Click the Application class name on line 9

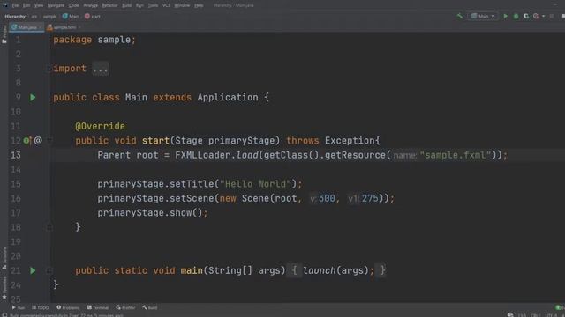[228, 98]
